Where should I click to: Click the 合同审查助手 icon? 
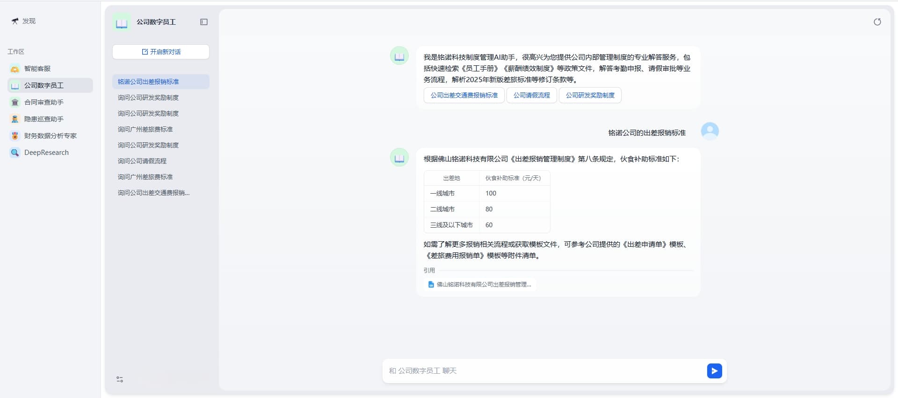(15, 102)
